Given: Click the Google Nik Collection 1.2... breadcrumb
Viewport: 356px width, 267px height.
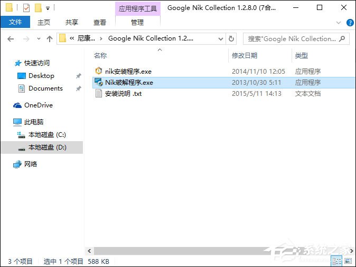Looking at the screenshot, I should [151, 38].
